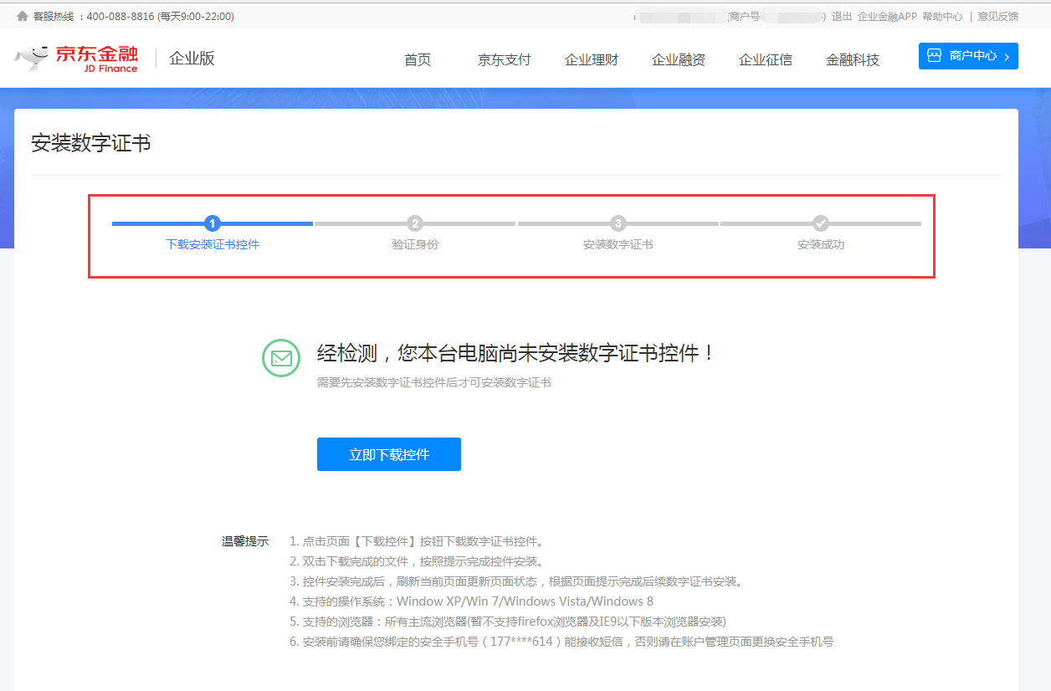Go to 首页 navigation tab
This screenshot has height=691, width=1051.
point(418,59)
